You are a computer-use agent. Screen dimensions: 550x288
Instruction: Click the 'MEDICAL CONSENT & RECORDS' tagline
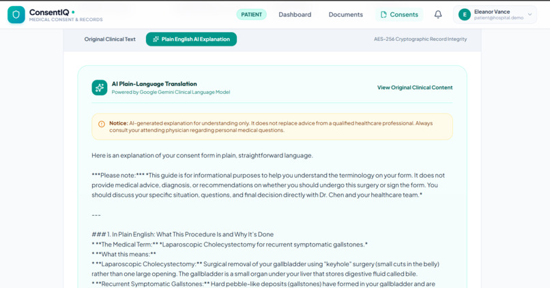66,20
